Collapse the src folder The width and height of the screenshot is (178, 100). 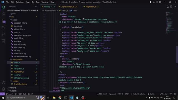pyautogui.click(x=13, y=17)
